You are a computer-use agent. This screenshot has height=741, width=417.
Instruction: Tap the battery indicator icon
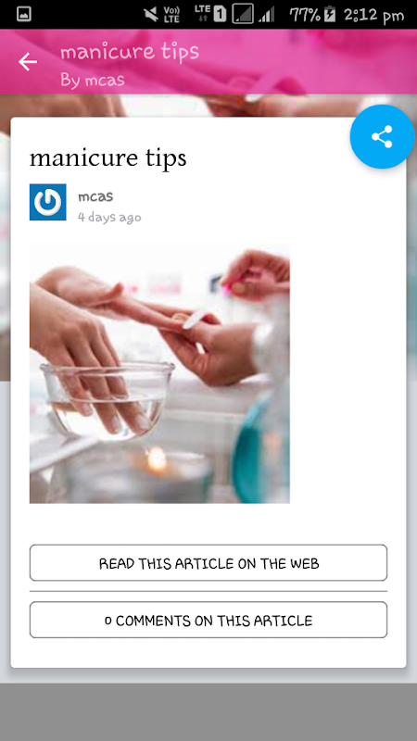(x=330, y=15)
